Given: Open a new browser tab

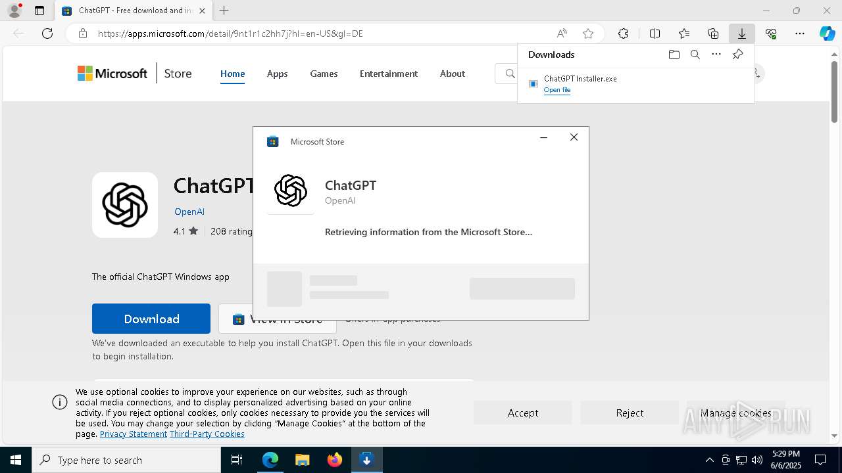Looking at the screenshot, I should pyautogui.click(x=224, y=11).
